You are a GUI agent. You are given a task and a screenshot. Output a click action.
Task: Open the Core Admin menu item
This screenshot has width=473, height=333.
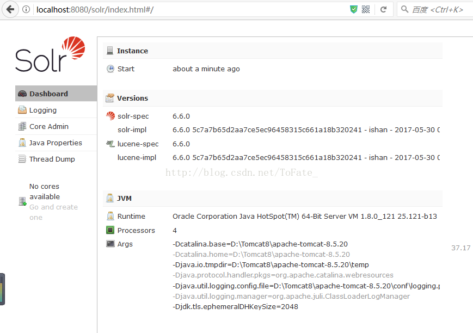coord(56,126)
